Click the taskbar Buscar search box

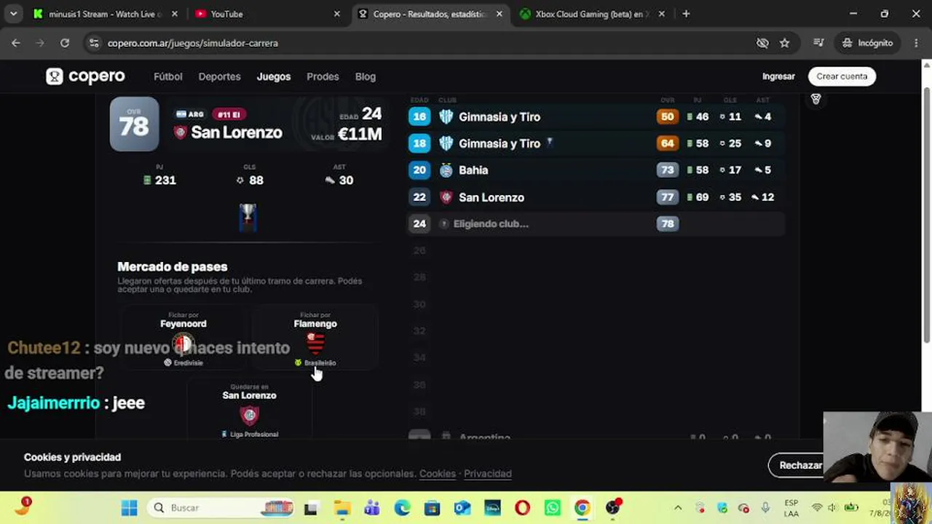tap(221, 508)
